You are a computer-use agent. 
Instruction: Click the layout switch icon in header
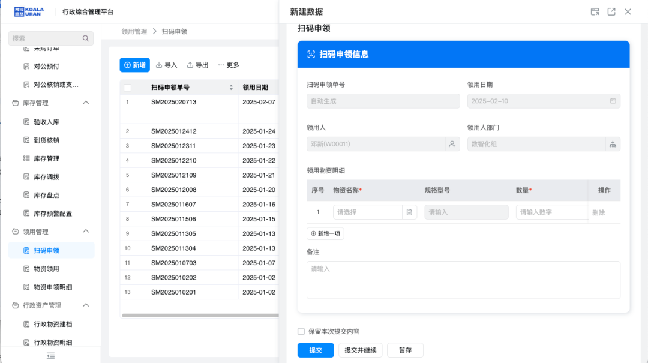[595, 11]
